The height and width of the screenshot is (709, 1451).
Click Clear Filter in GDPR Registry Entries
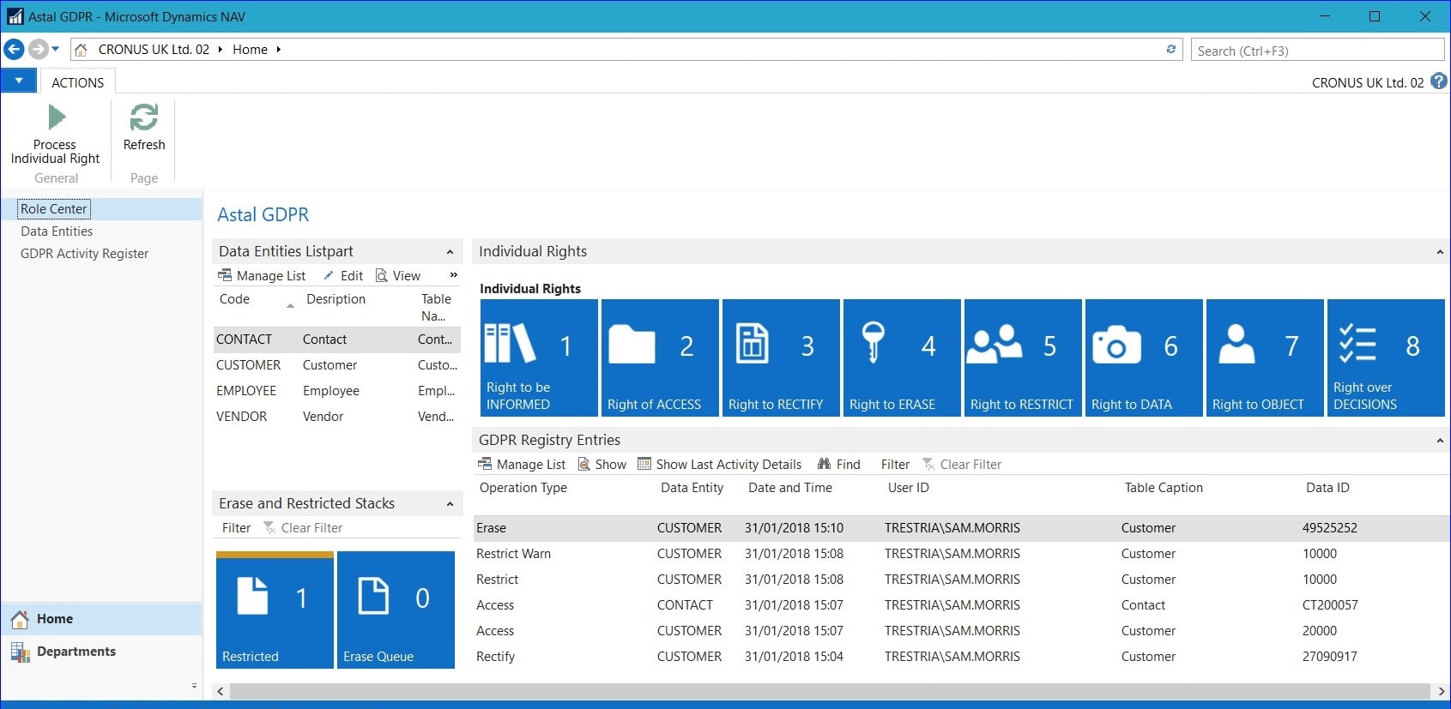pyautogui.click(x=962, y=464)
